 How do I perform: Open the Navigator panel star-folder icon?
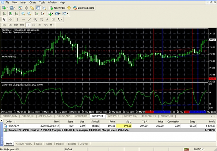(x=32, y=8)
